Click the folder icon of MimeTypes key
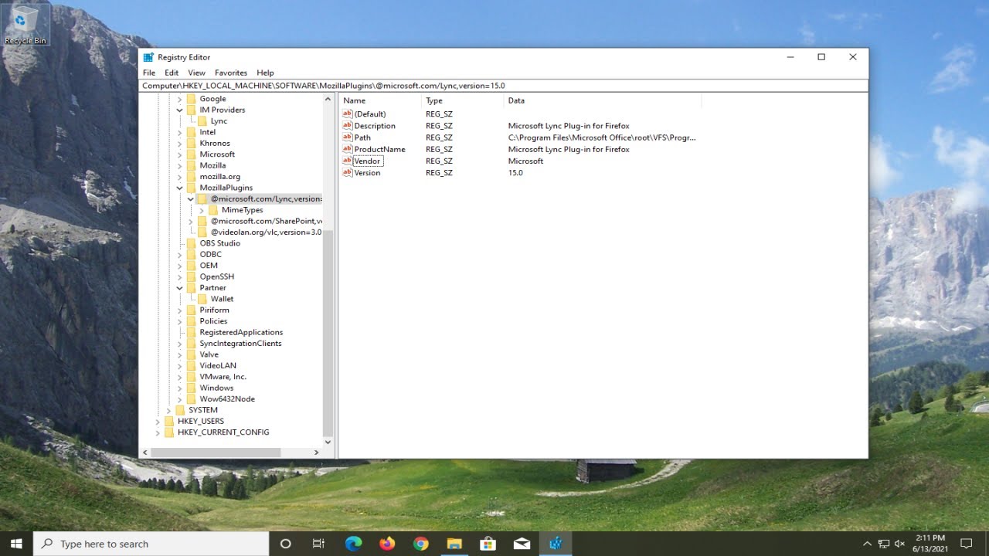The image size is (989, 556). (x=213, y=210)
